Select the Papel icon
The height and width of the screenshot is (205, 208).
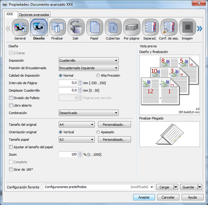95,27
